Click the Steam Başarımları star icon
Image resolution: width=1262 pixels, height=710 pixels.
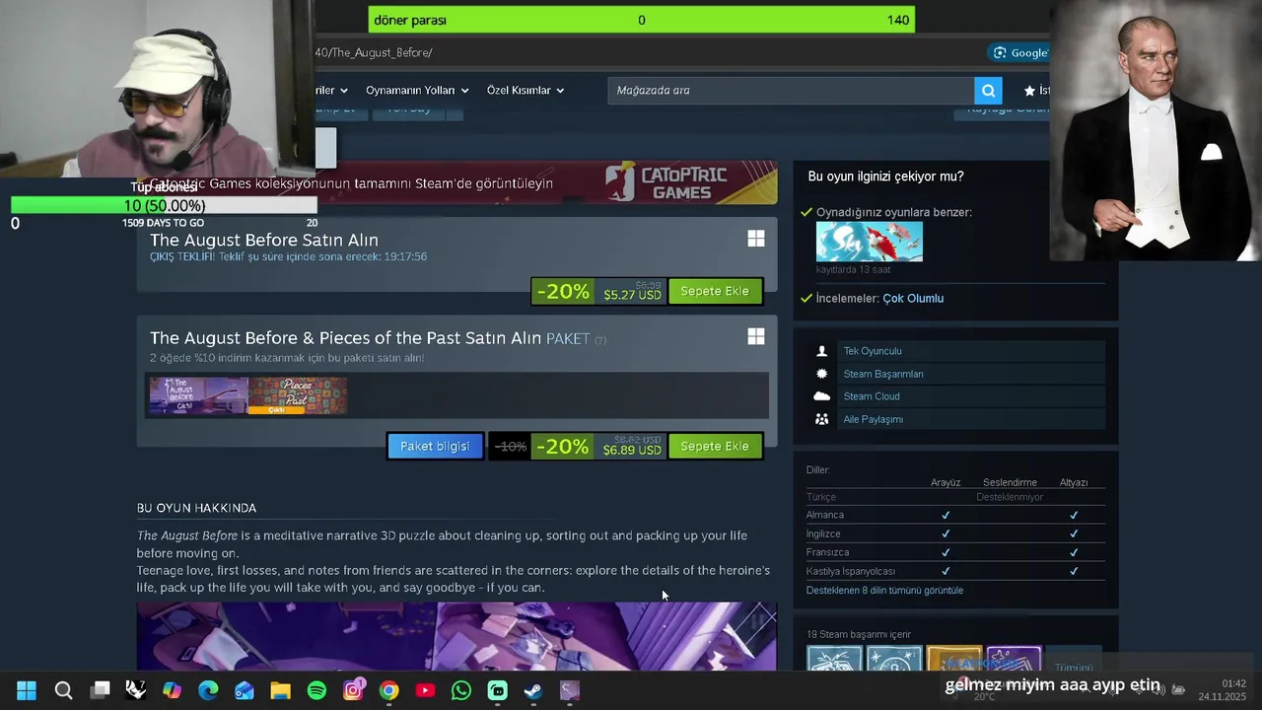pyautogui.click(x=822, y=374)
